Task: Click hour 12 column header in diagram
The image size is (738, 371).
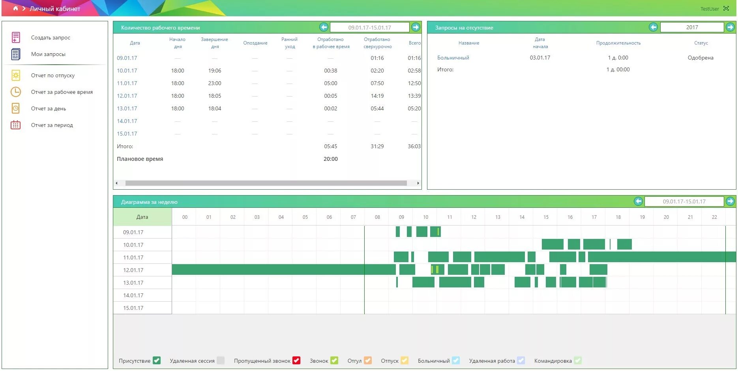Action: click(474, 217)
